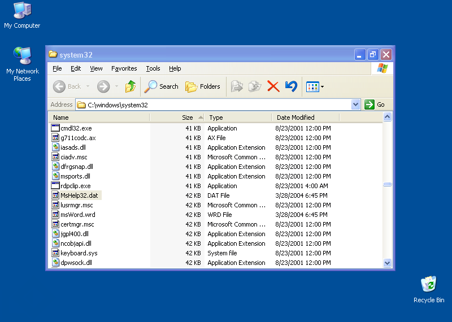Click the red Delete icon
452x322 pixels.
pyautogui.click(x=273, y=86)
